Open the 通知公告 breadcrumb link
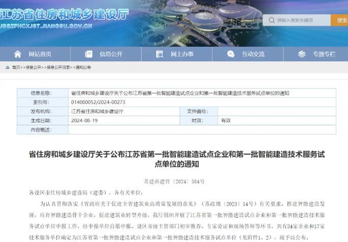Screen dimensions: 348x242 (83, 67)
